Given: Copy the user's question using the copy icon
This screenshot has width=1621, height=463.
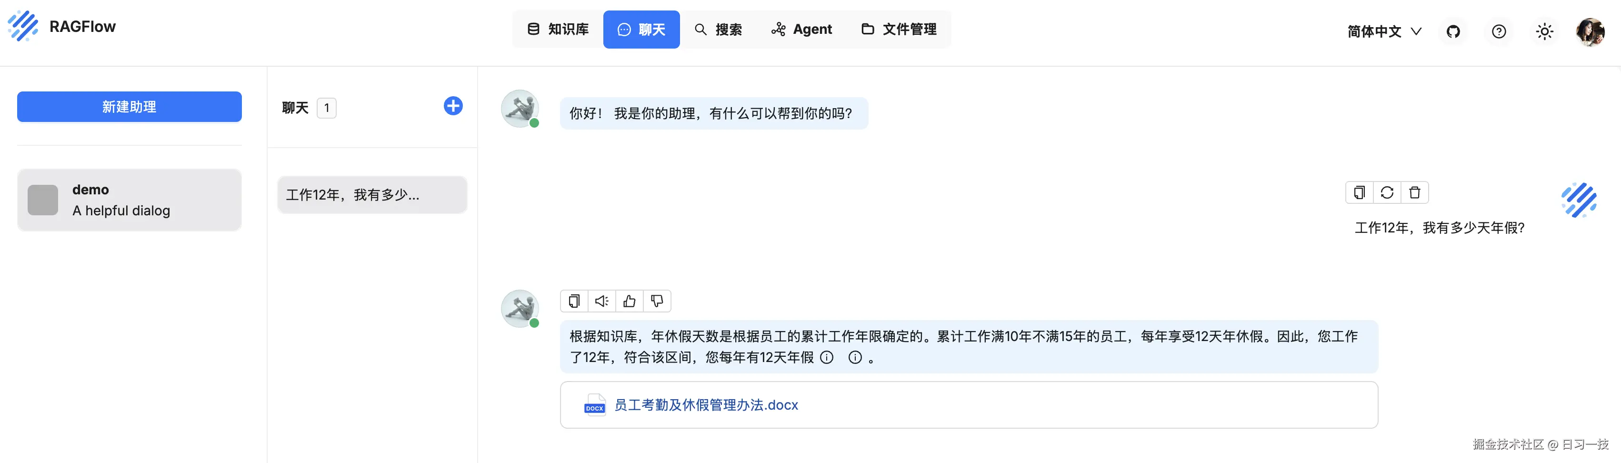Looking at the screenshot, I should tap(1359, 192).
